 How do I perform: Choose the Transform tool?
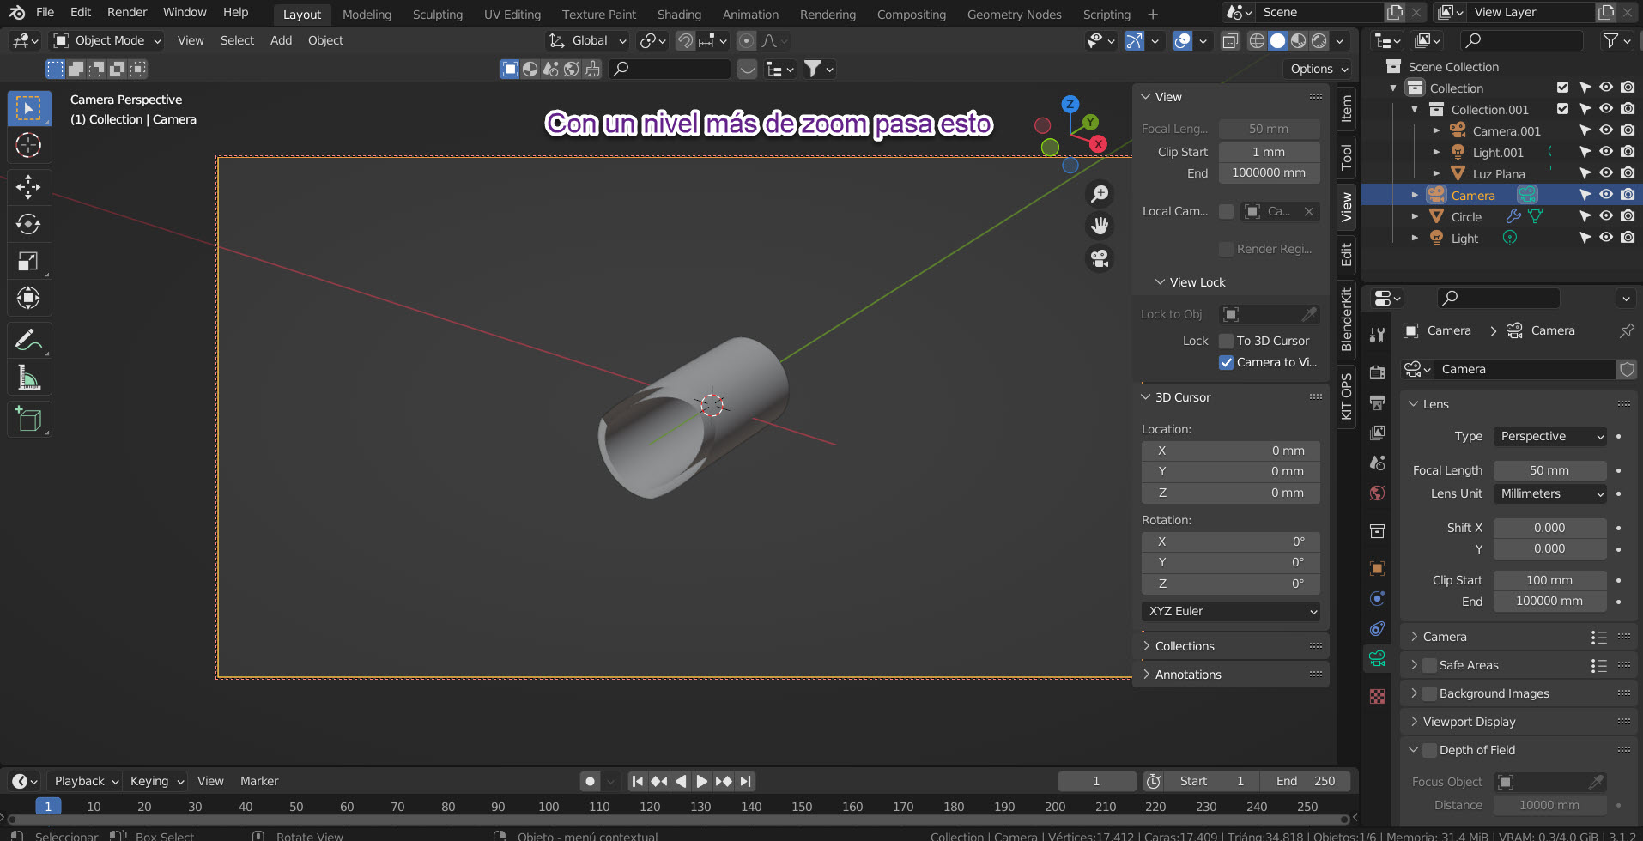click(28, 298)
